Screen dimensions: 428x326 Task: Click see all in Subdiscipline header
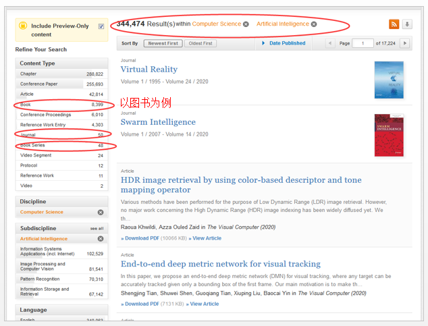97,229
